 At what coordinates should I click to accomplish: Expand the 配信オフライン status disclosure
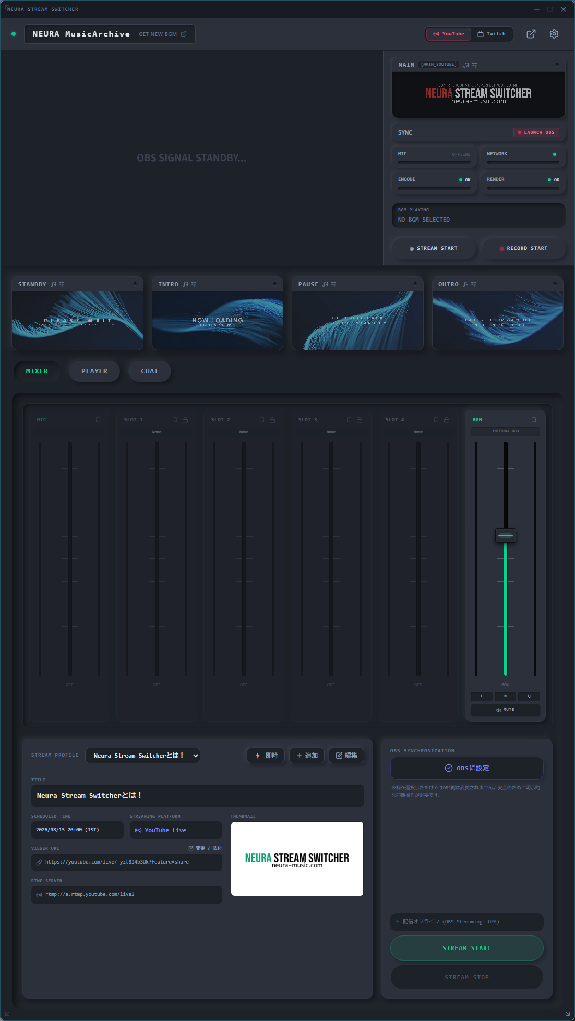tap(466, 922)
